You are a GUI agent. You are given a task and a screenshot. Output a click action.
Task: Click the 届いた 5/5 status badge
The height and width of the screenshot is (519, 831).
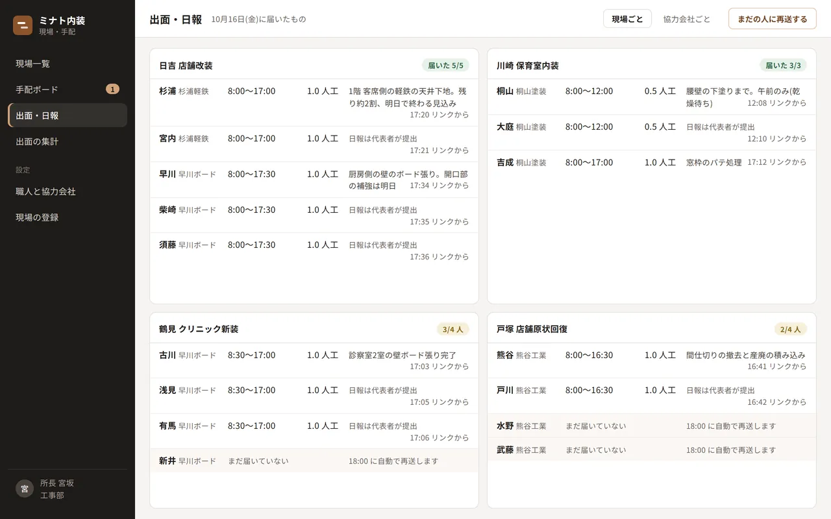coord(445,66)
